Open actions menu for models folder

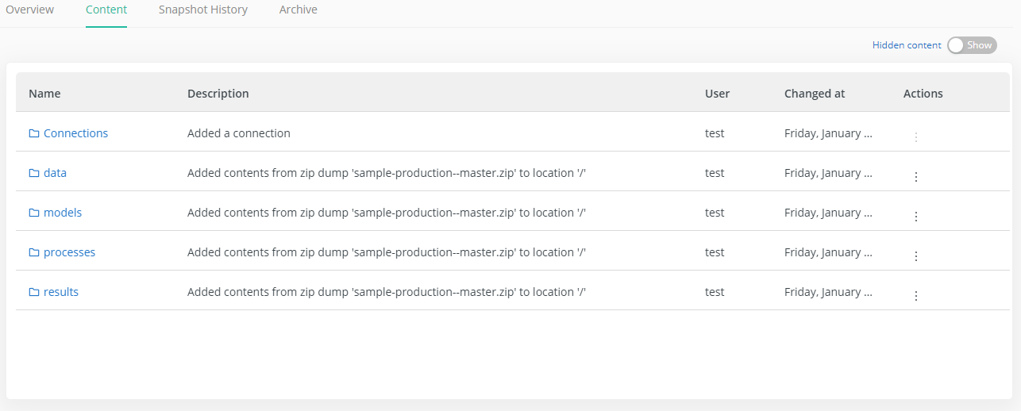click(x=915, y=217)
